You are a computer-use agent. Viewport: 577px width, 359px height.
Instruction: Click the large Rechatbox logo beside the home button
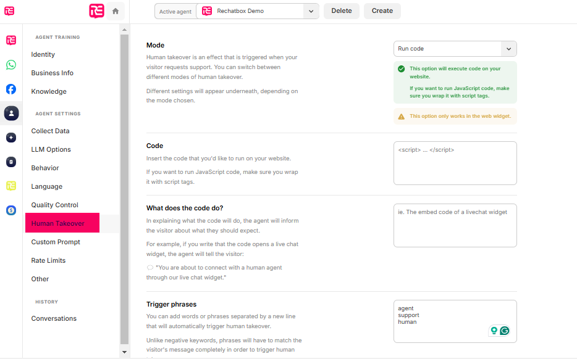click(96, 10)
